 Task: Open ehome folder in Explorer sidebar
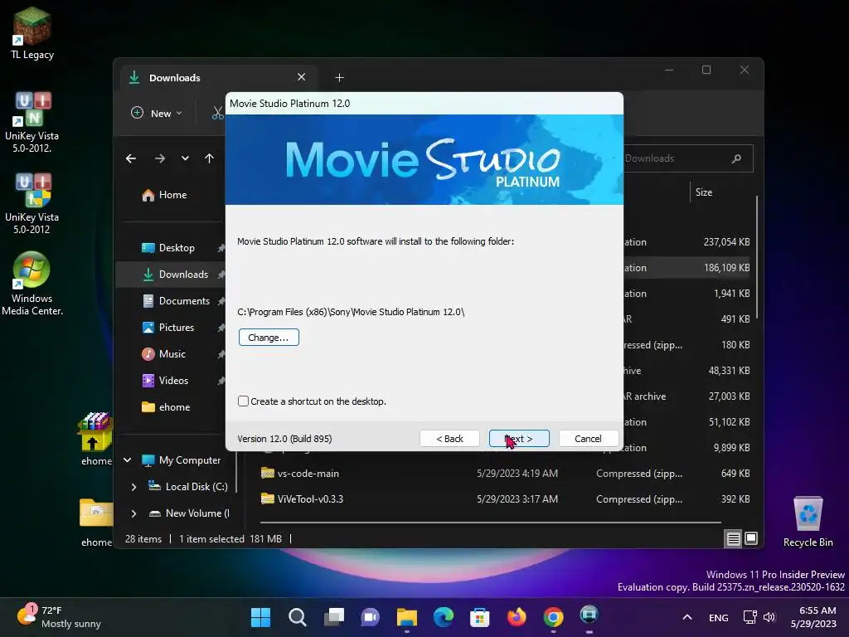click(166, 407)
